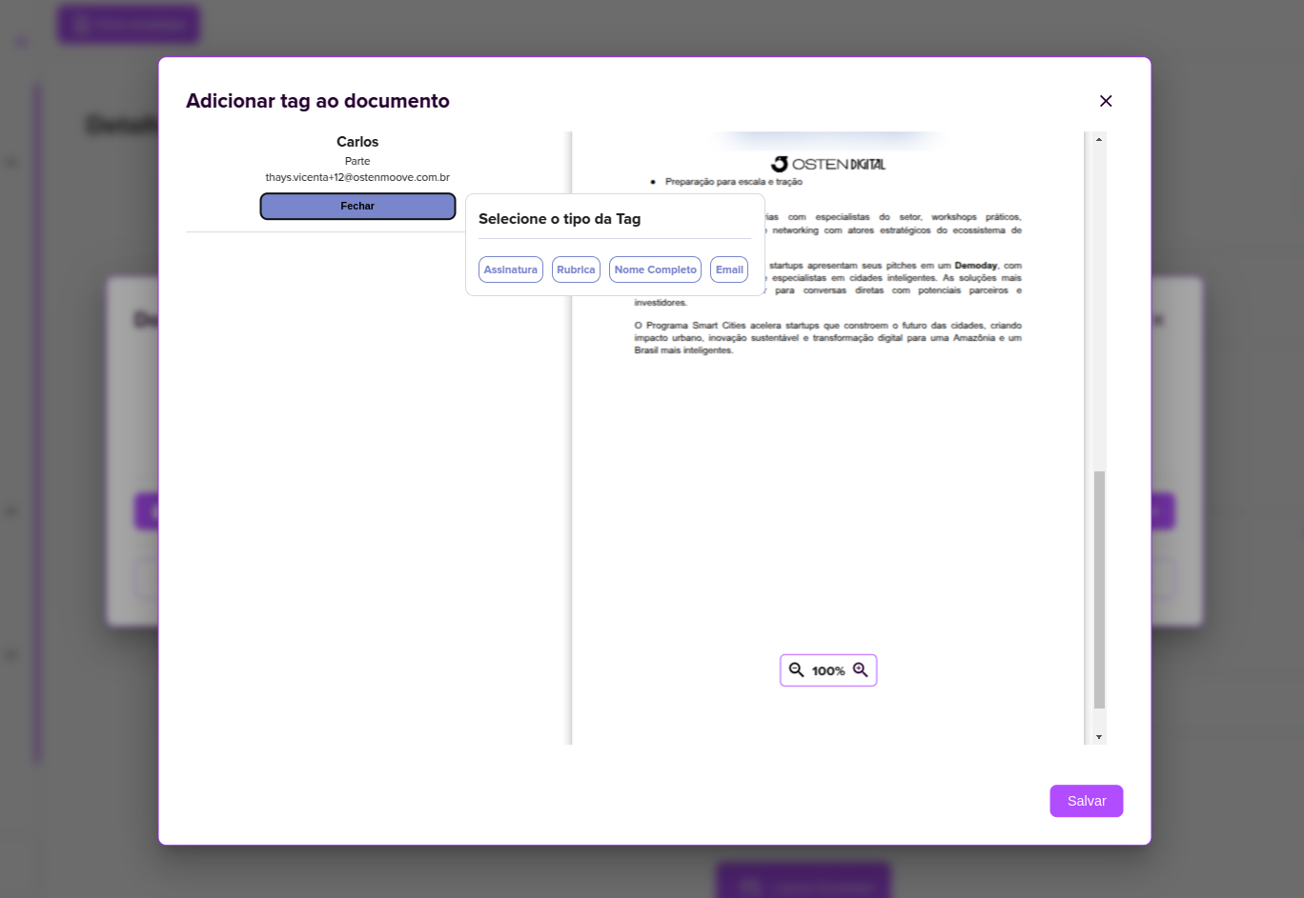Close the Adicionar tag dialog with the X

coord(1106,101)
